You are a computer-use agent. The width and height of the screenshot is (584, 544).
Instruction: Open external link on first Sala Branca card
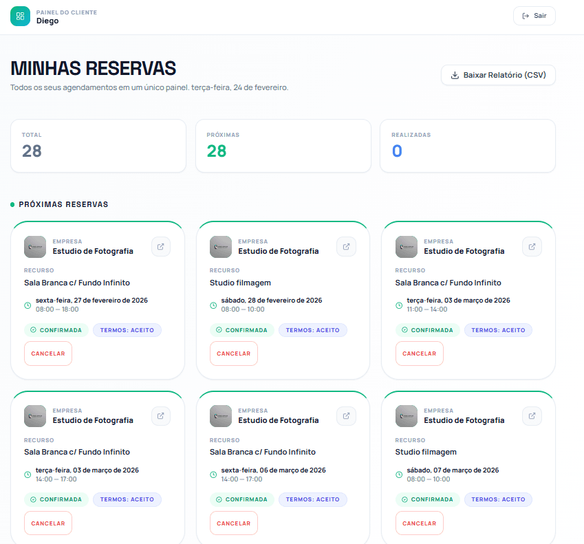tap(160, 246)
